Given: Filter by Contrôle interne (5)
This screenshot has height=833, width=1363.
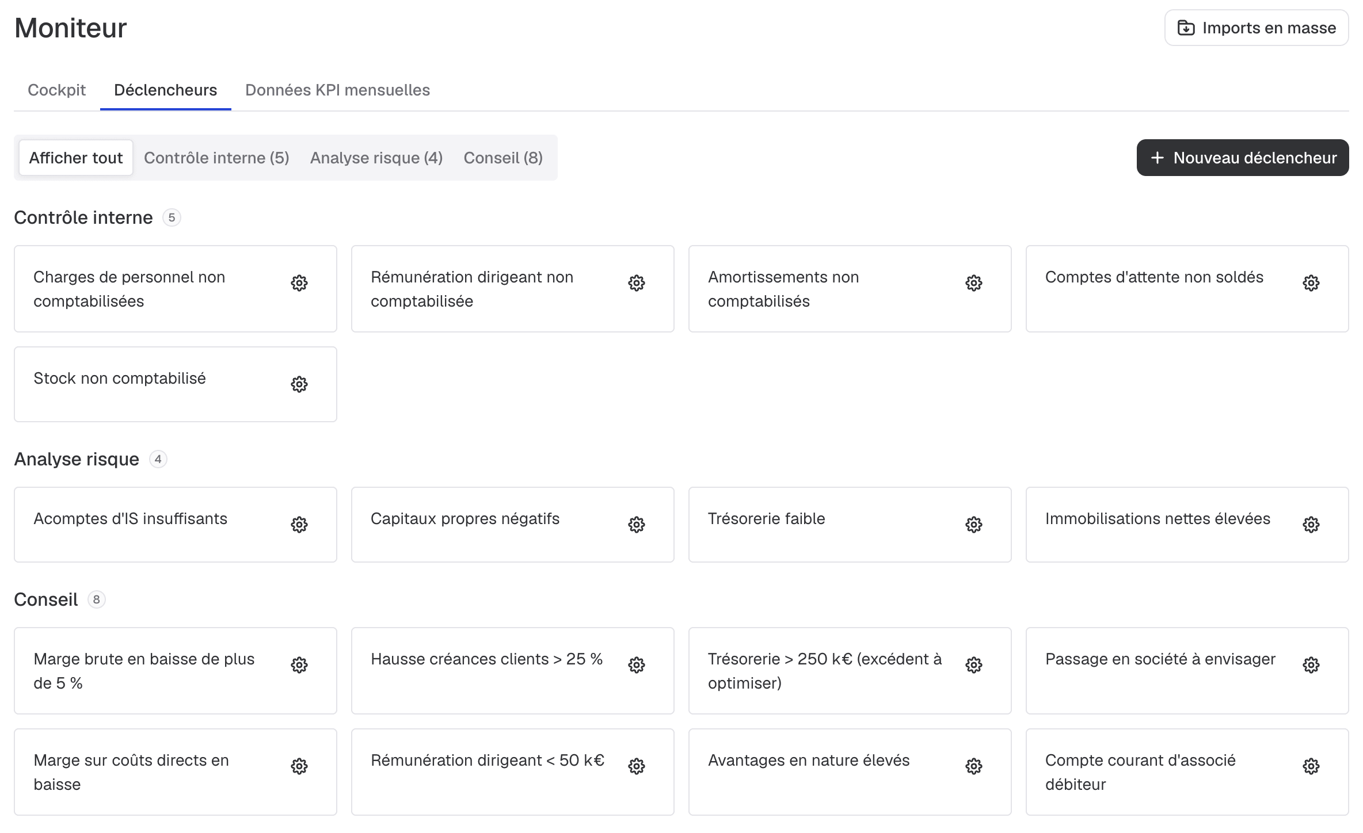Looking at the screenshot, I should point(216,158).
